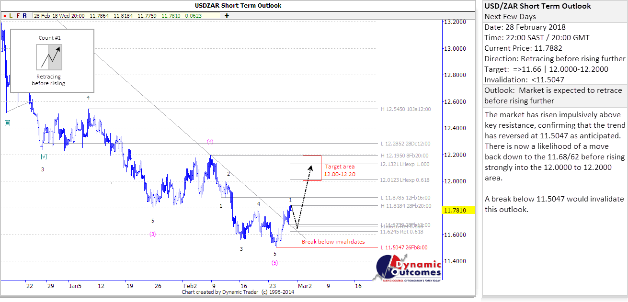628x302 pixels.
Task: Select the low value 11.7759 in data bar
Action: (146, 16)
